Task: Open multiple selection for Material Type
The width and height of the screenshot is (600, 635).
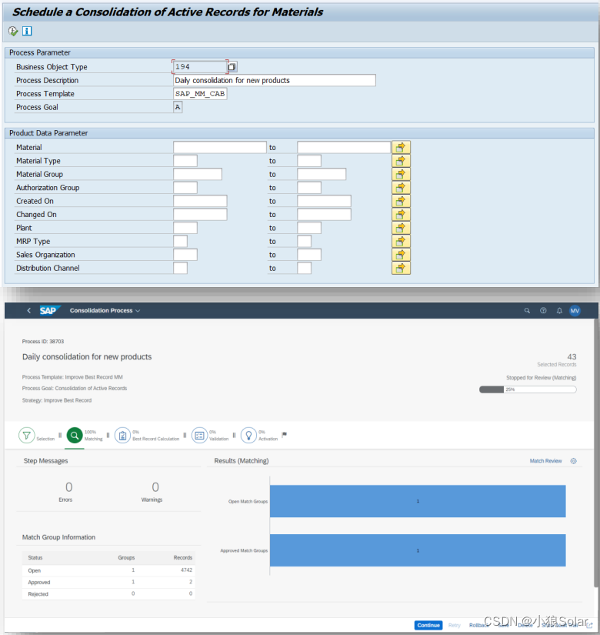Action: [x=401, y=161]
